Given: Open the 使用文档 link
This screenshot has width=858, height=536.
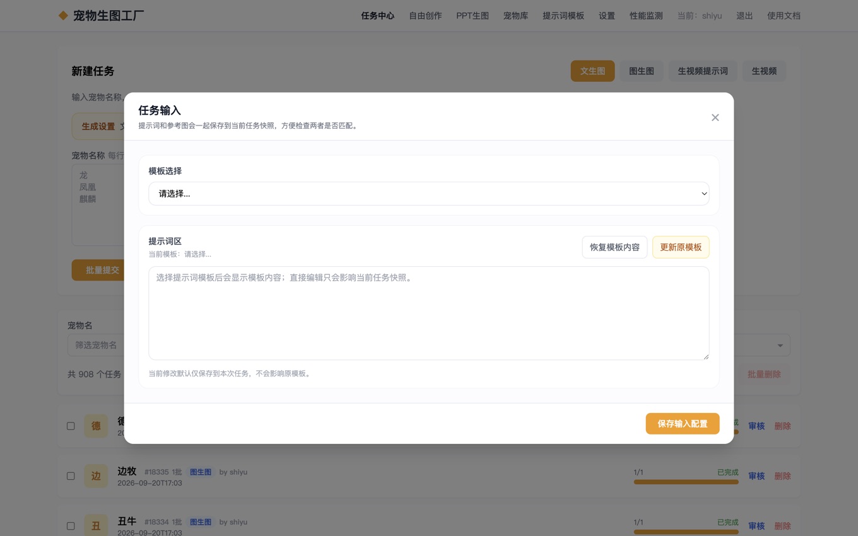Looking at the screenshot, I should click(784, 16).
